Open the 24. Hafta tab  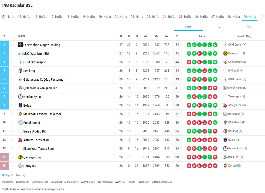[x=169, y=17]
